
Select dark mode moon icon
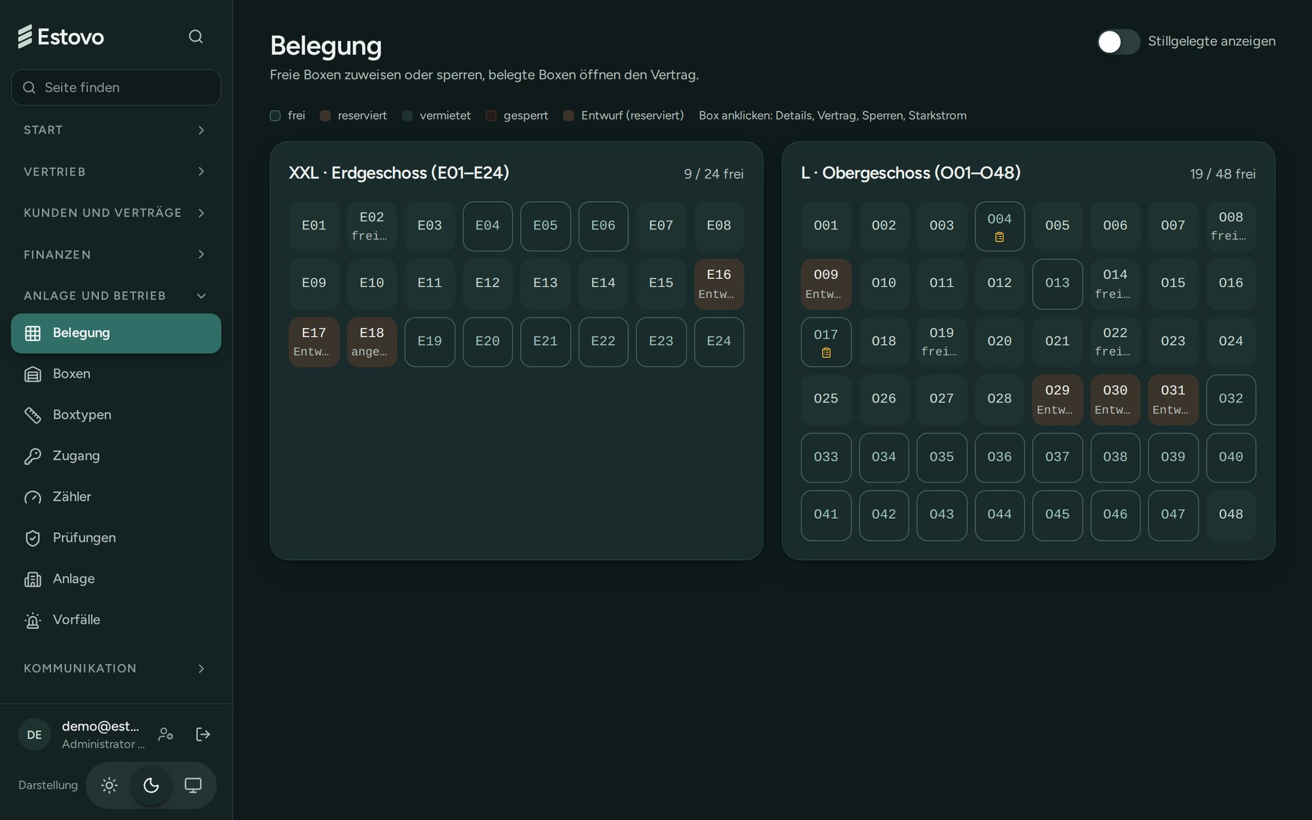coord(152,785)
